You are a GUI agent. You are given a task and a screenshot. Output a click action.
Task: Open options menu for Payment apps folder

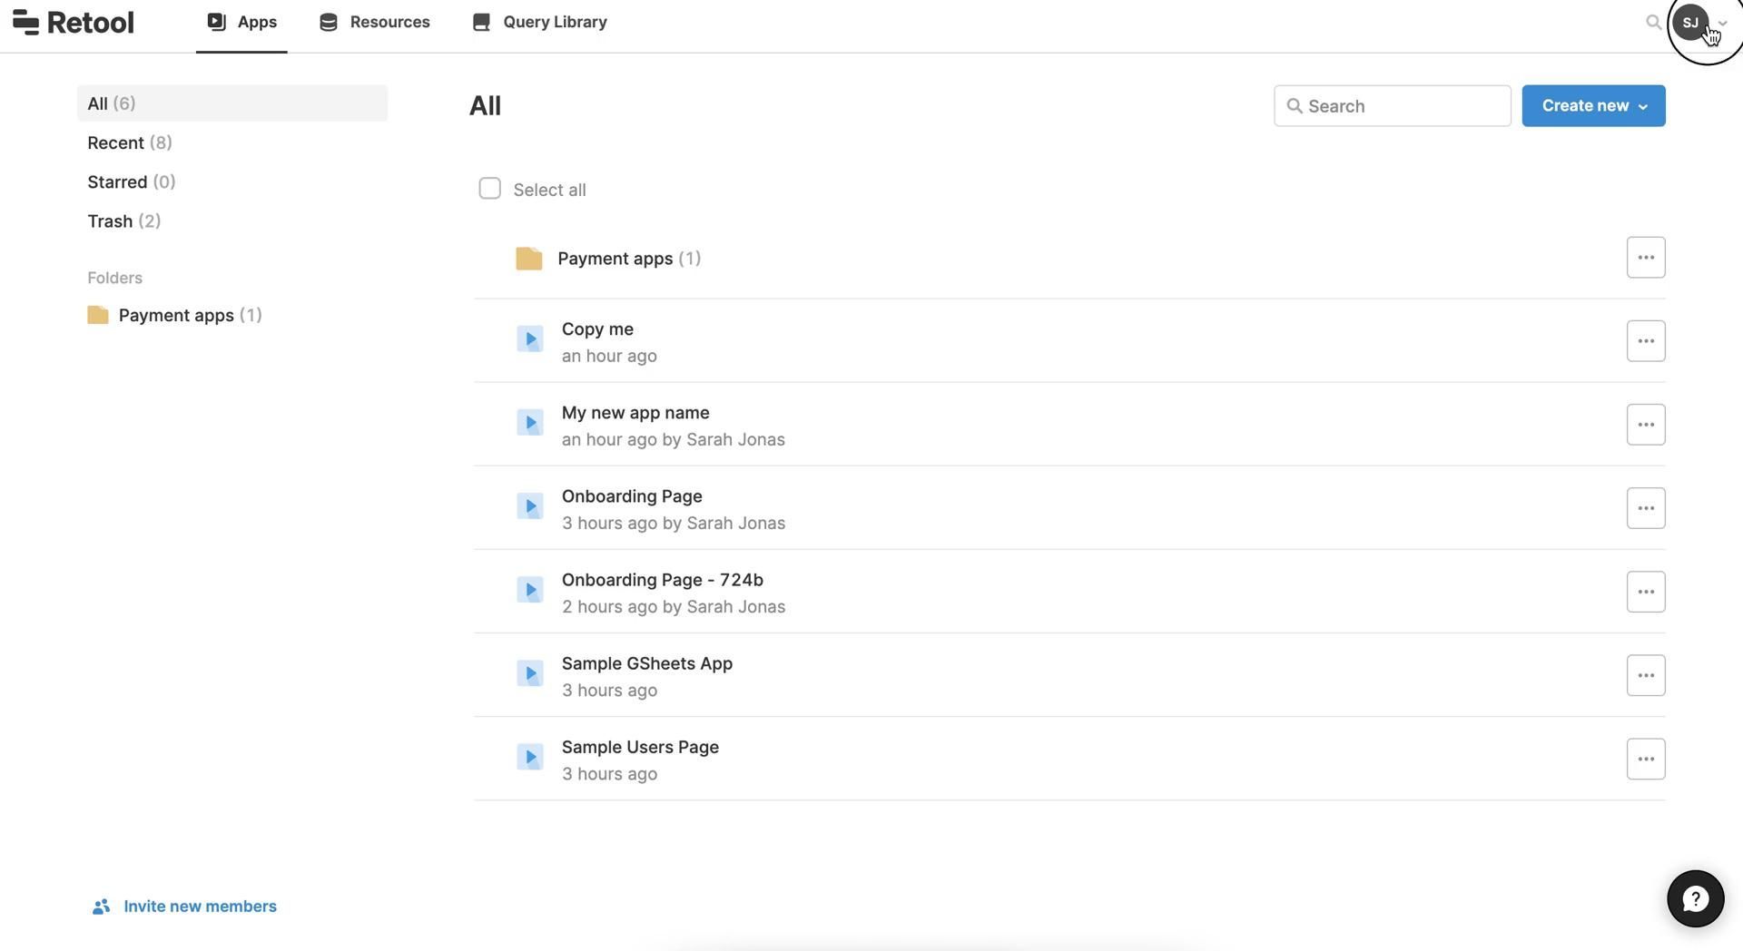click(1645, 258)
